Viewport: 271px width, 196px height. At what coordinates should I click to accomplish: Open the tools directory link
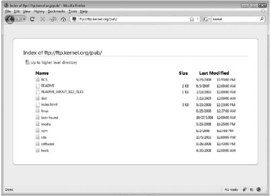(45, 150)
